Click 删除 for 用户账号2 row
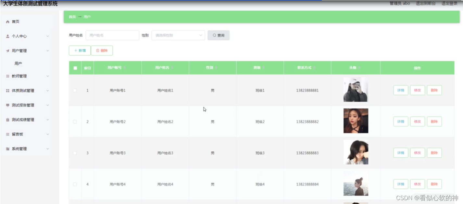This screenshot has width=463, height=204. point(434,122)
